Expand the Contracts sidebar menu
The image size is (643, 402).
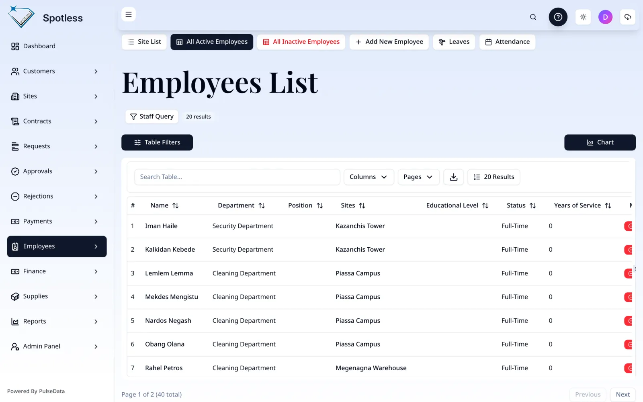click(x=57, y=121)
